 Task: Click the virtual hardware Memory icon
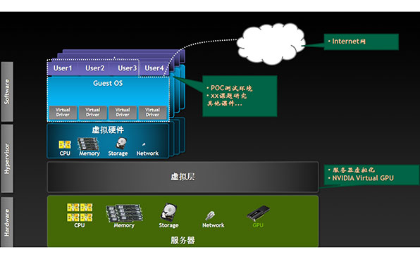click(x=88, y=144)
